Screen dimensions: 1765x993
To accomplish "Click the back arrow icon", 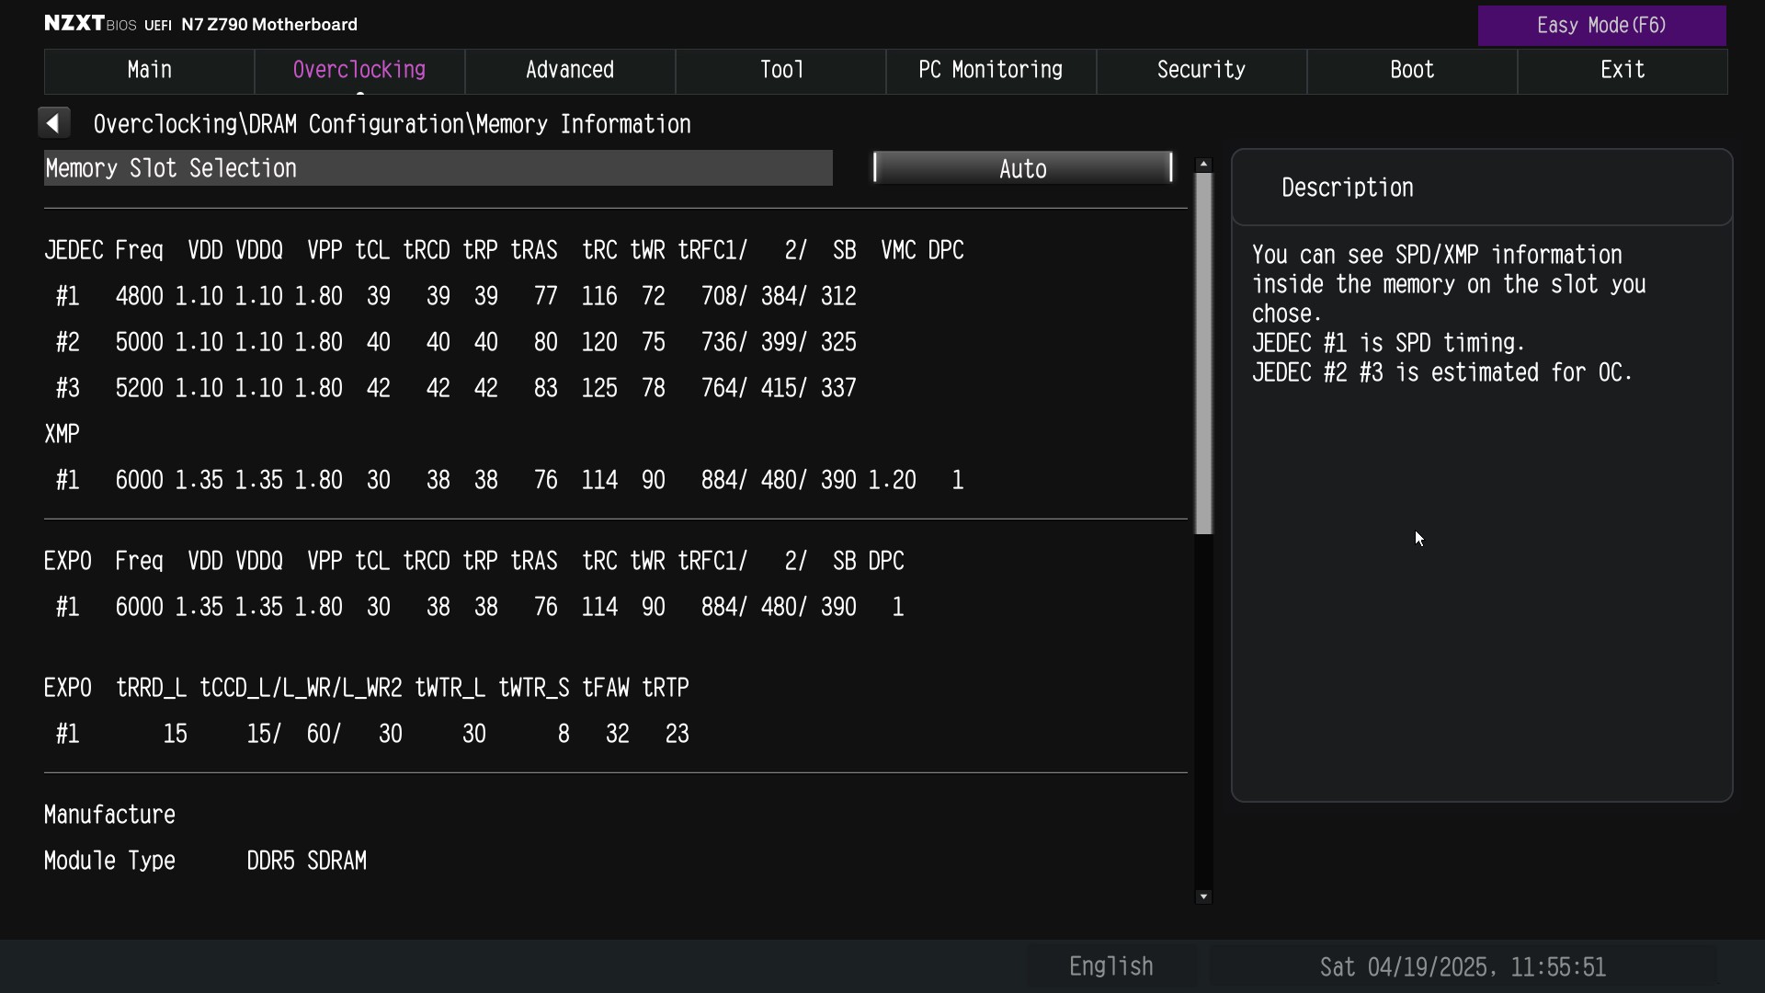I will tap(53, 123).
